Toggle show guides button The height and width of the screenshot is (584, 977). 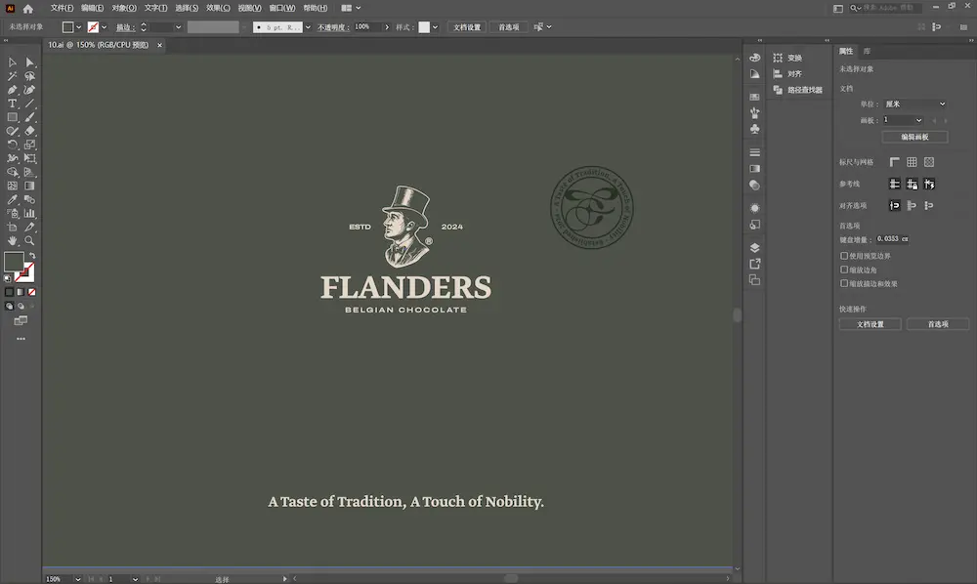(x=894, y=184)
